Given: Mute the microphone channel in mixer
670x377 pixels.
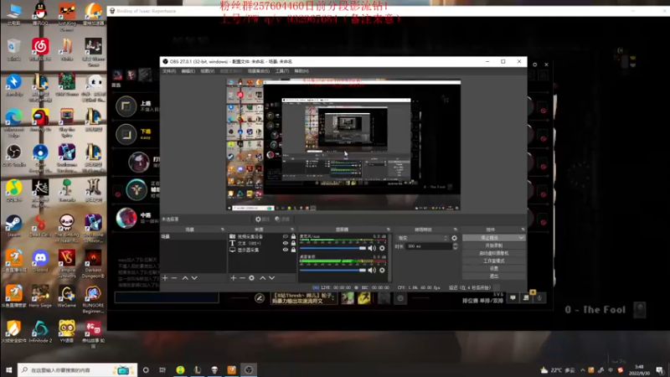Looking at the screenshot, I should click(372, 248).
